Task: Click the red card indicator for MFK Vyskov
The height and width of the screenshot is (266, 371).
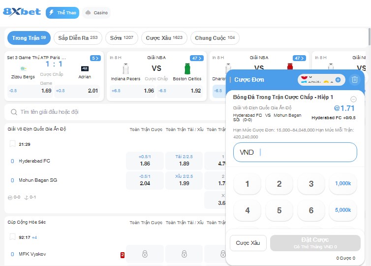Action: [123, 255]
